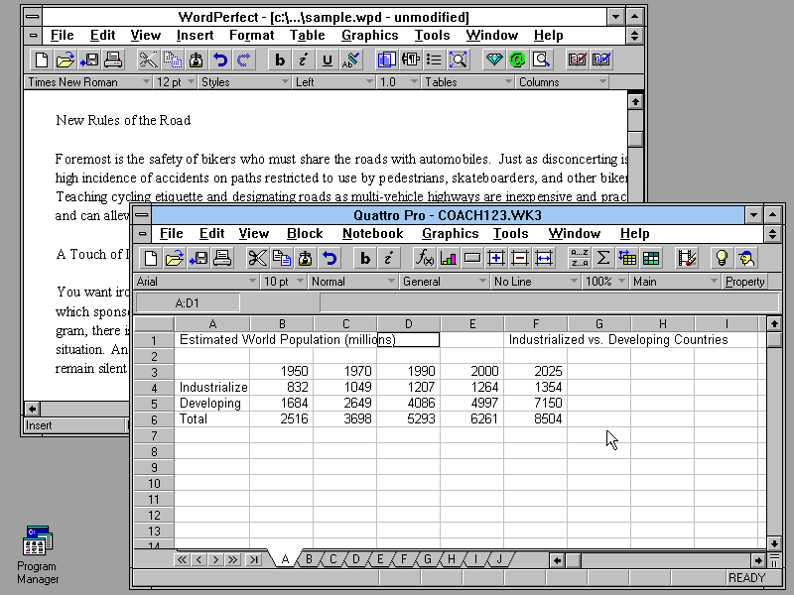Image resolution: width=794 pixels, height=595 pixels.
Task: Click the Open file icon in WordPerfect toolbar
Action: (x=66, y=60)
